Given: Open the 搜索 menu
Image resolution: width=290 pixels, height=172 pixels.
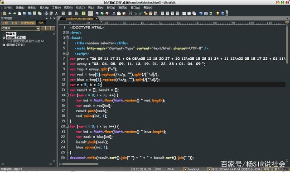Looking at the screenshot, I should [x=32, y=8].
